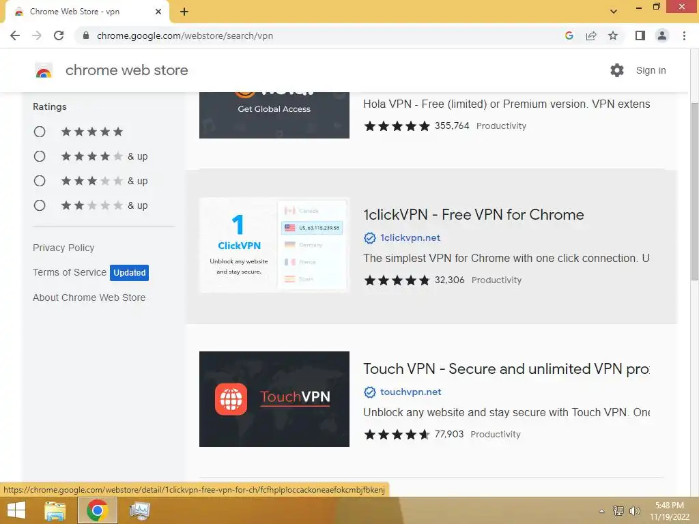
Task: Open the Chrome profile avatar
Action: point(662,35)
